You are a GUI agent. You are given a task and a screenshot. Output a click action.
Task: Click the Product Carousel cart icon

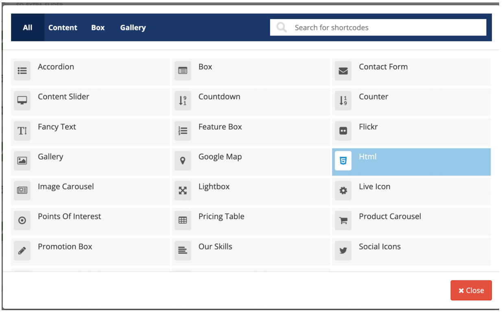(343, 220)
